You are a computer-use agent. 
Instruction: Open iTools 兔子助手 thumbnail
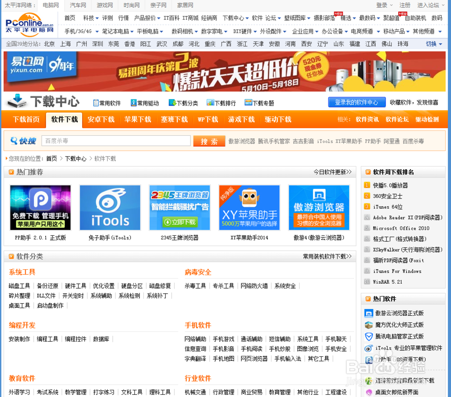tap(110, 208)
